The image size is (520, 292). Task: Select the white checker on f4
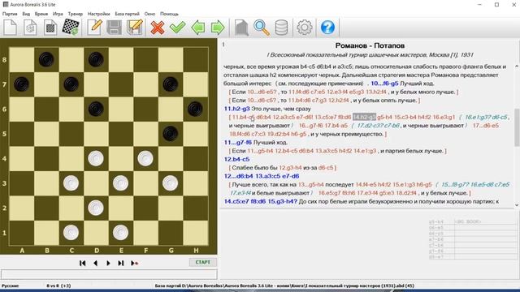[145, 158]
